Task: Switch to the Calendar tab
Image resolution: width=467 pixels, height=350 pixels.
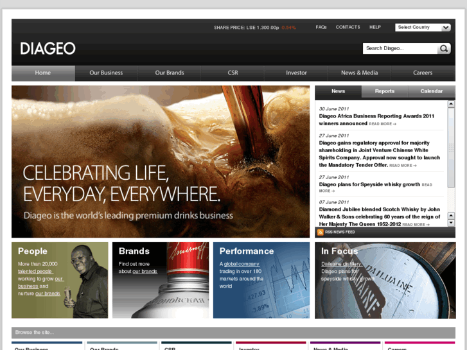Action: pyautogui.click(x=432, y=91)
